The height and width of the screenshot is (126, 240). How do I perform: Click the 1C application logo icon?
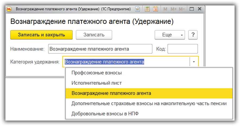(x=9, y=9)
